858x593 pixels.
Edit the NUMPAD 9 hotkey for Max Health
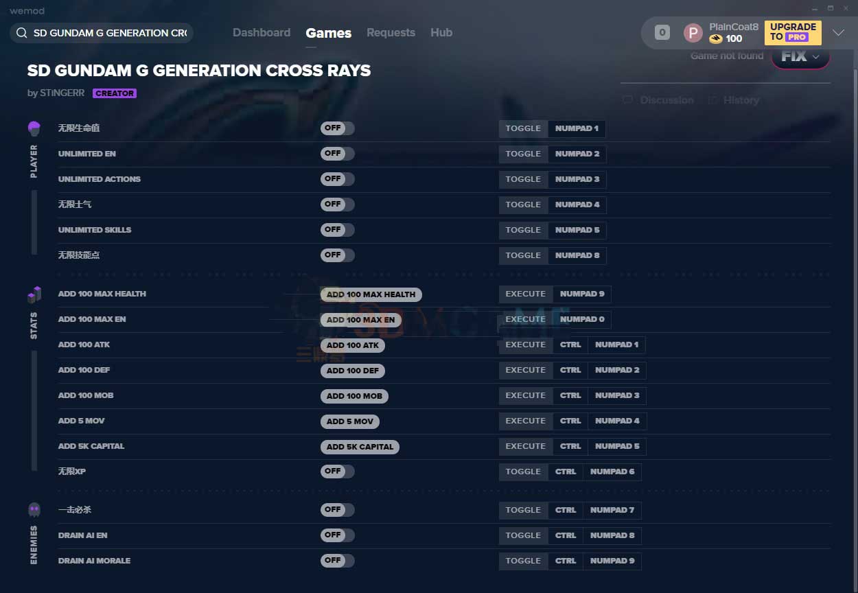pyautogui.click(x=582, y=294)
